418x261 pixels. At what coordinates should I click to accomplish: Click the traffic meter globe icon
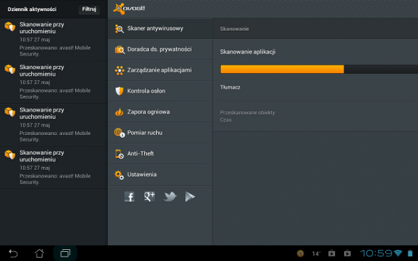pyautogui.click(x=119, y=133)
